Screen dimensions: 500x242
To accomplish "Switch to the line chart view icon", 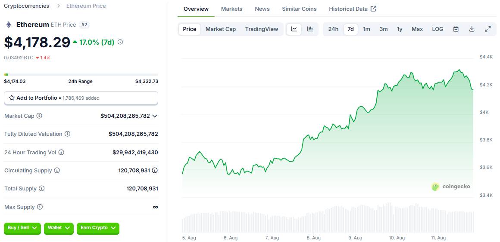I will tap(294, 29).
